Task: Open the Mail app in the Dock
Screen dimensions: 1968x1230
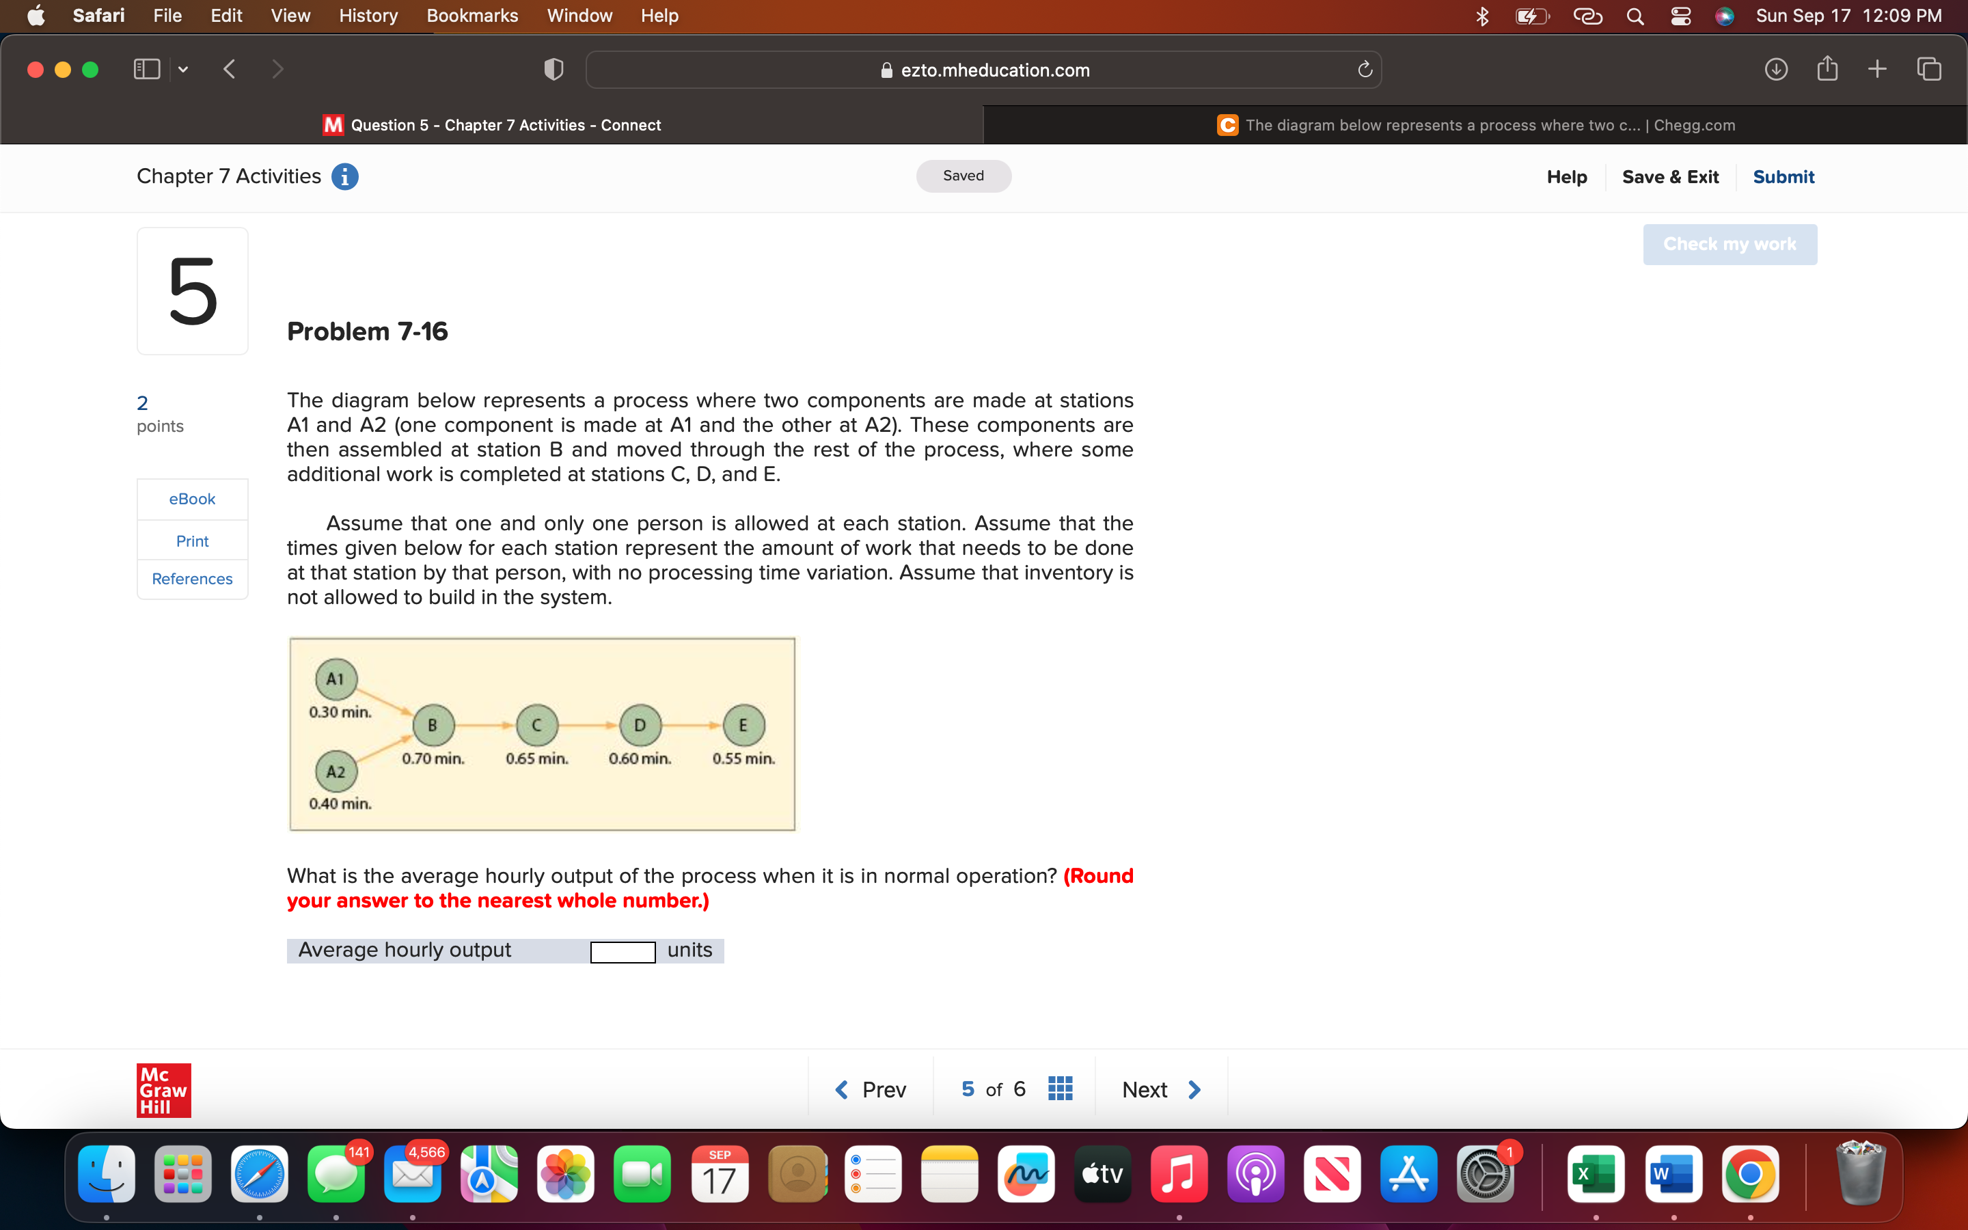Action: tap(412, 1174)
